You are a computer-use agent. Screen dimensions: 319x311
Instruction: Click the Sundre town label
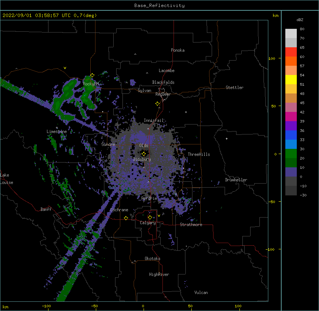108,144
